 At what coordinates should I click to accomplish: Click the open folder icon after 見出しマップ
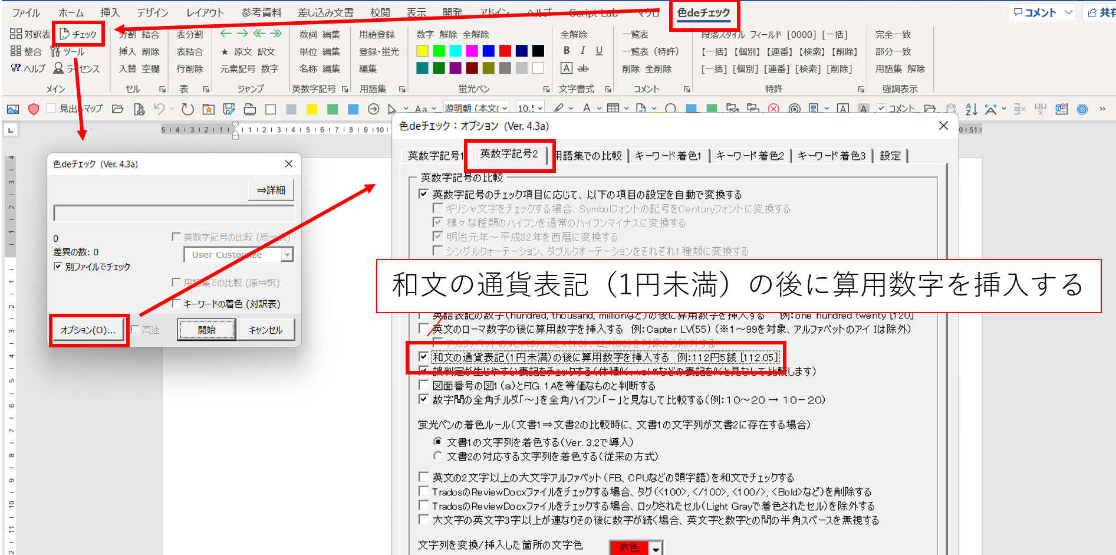(x=118, y=109)
